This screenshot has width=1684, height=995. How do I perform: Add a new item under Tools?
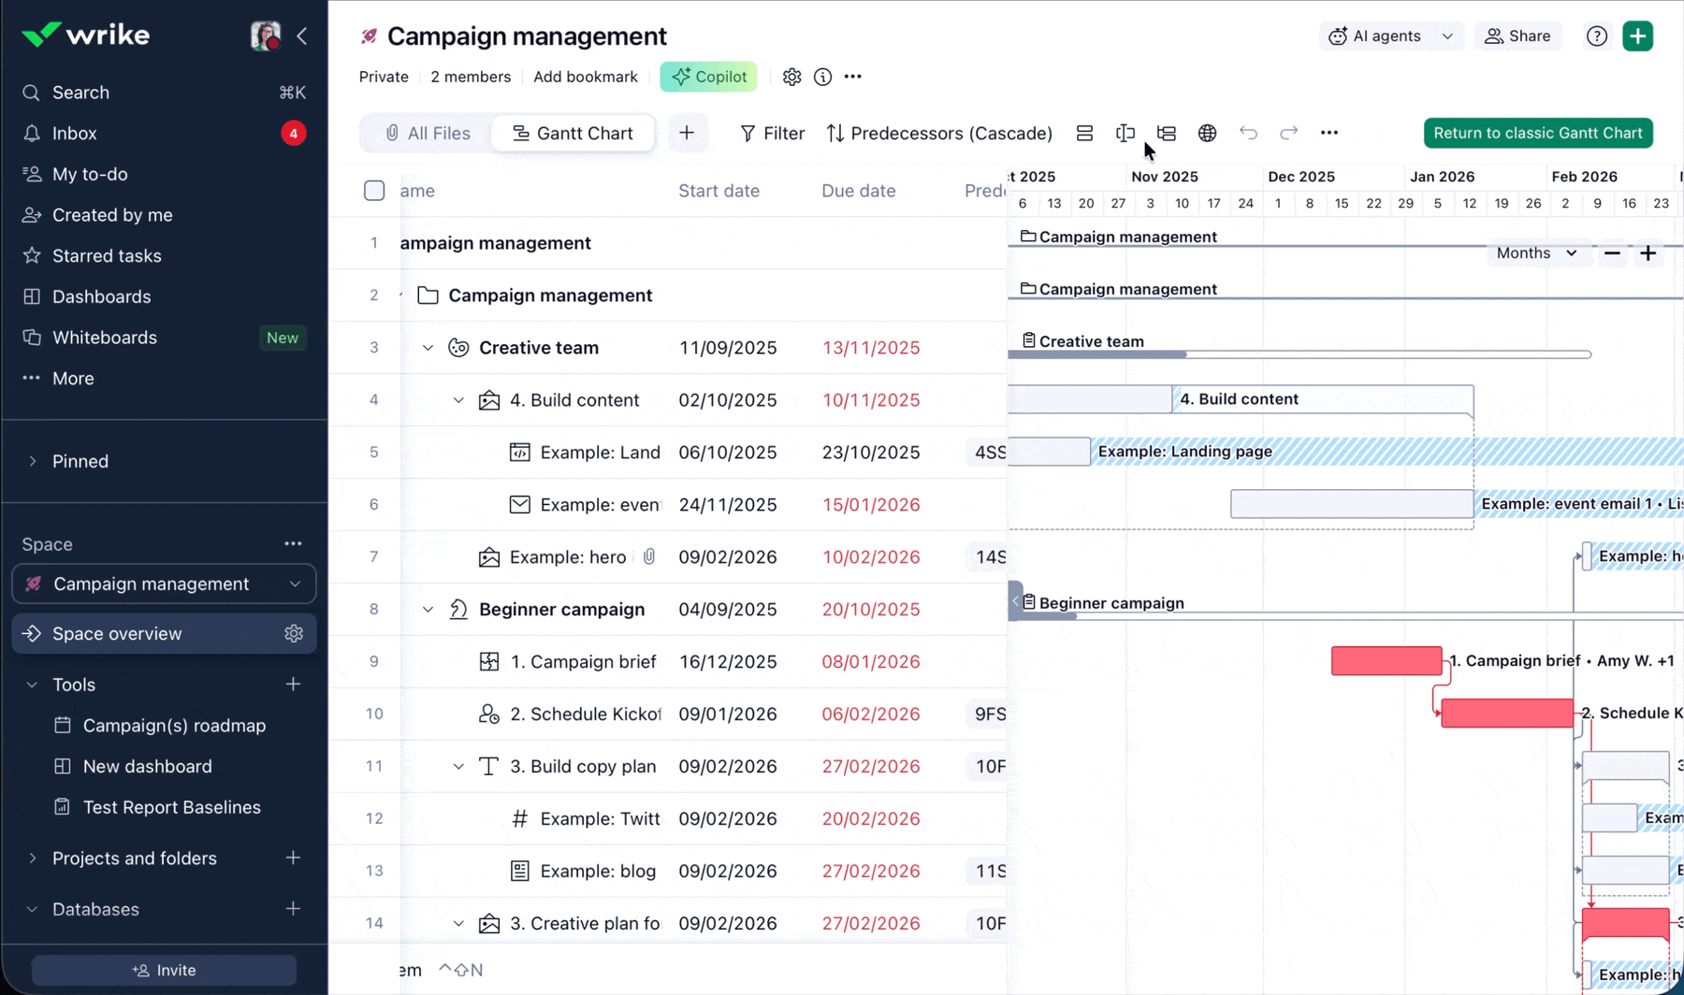click(294, 685)
